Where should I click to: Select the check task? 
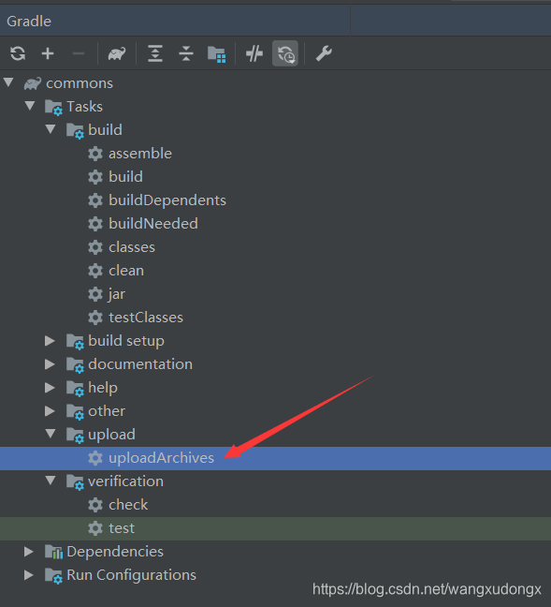128,505
